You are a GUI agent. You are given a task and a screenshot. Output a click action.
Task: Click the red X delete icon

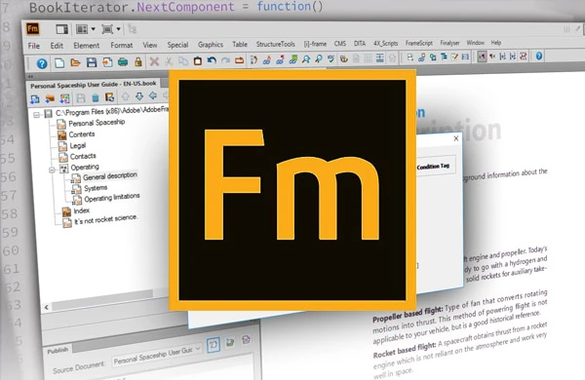pyautogui.click(x=154, y=61)
